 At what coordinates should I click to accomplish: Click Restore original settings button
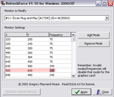[x=21, y=92]
